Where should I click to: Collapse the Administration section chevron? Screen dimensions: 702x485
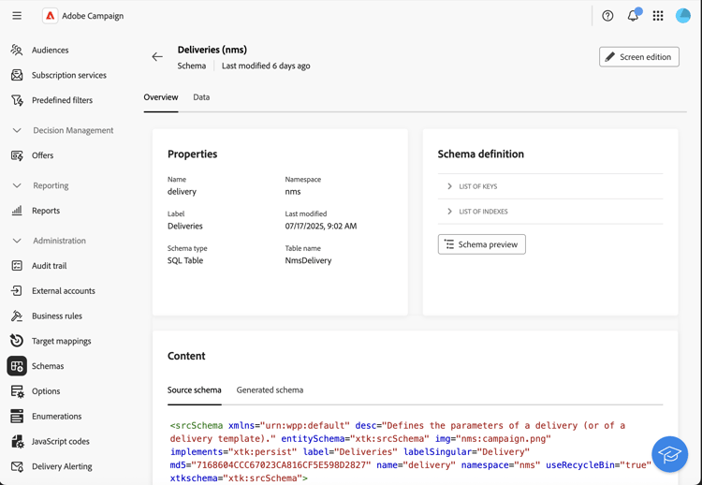click(17, 241)
